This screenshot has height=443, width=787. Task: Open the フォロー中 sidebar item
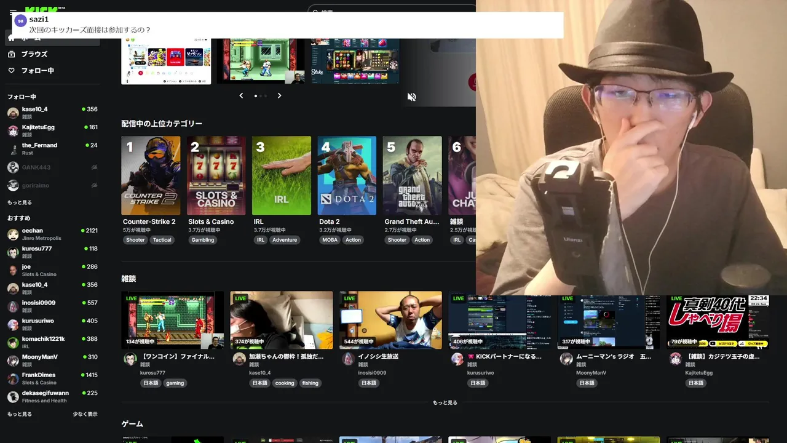pos(52,71)
